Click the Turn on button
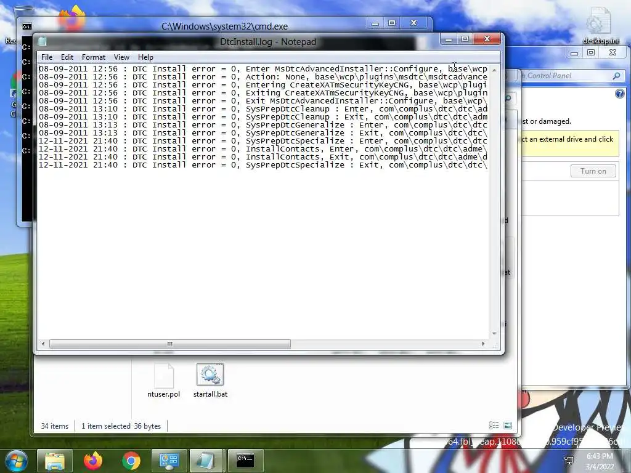The image size is (631, 473). (593, 171)
